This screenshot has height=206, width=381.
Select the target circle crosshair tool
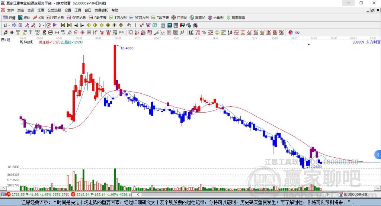(x=76, y=33)
